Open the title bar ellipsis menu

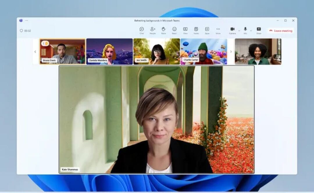pos(27,20)
